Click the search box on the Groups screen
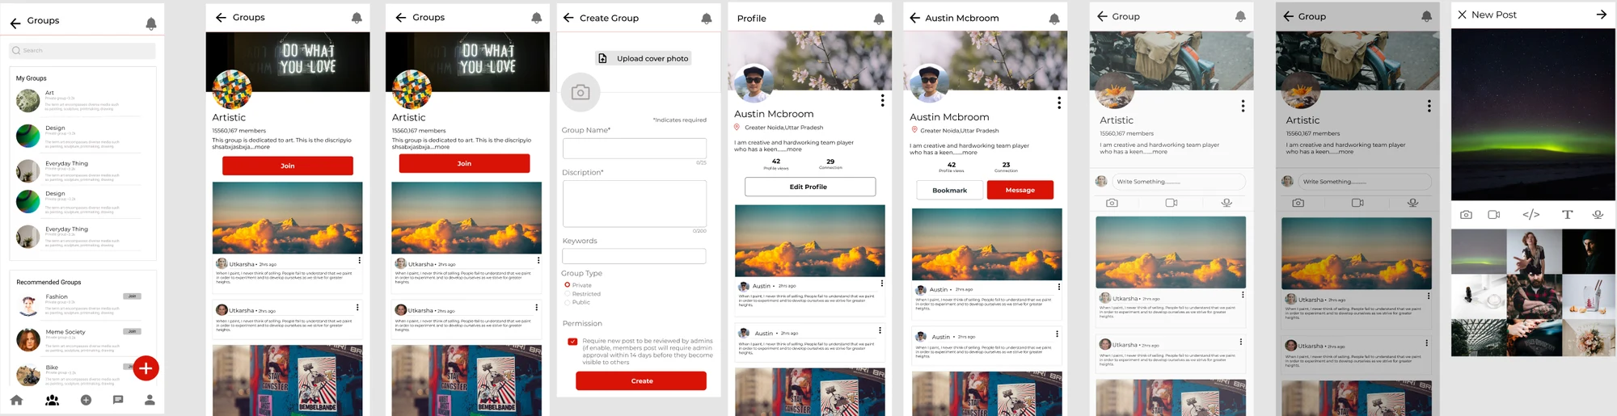This screenshot has height=416, width=1617. pyautogui.click(x=82, y=51)
